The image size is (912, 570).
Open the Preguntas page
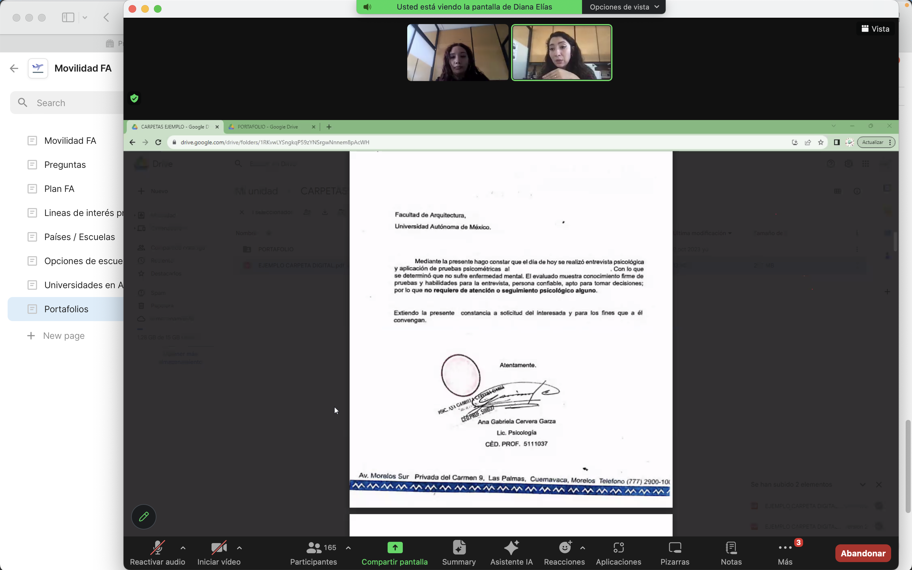coord(65,165)
